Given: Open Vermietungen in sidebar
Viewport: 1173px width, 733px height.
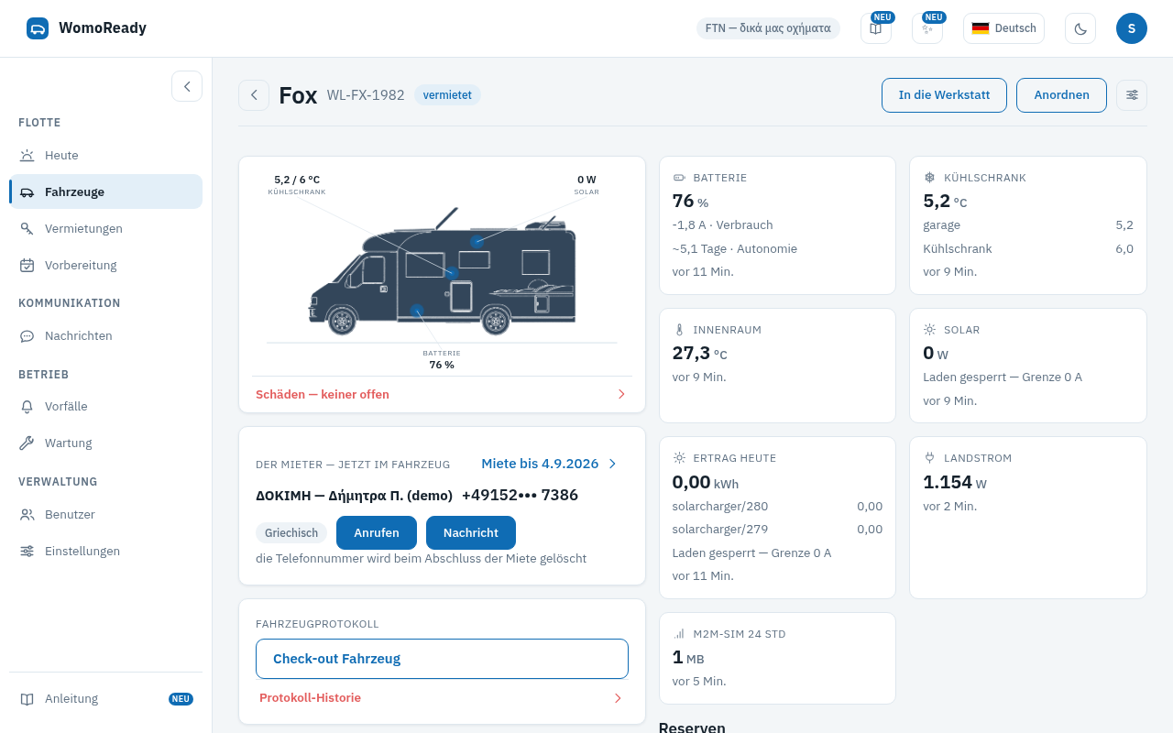Looking at the screenshot, I should [105, 228].
